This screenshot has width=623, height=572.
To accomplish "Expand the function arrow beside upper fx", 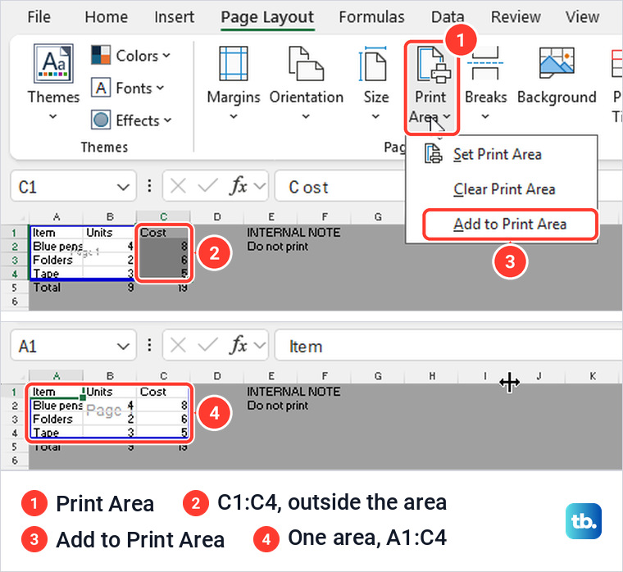I will [x=260, y=186].
